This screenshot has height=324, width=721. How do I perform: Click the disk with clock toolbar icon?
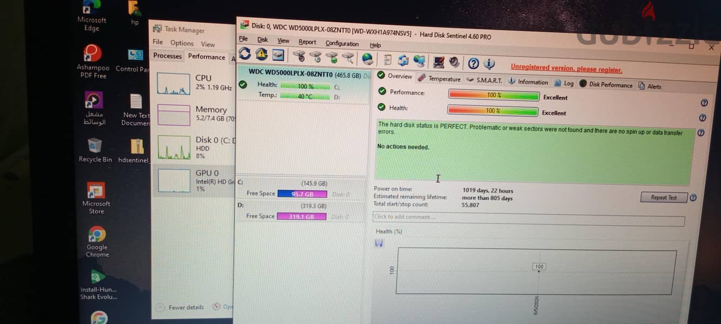click(315, 56)
